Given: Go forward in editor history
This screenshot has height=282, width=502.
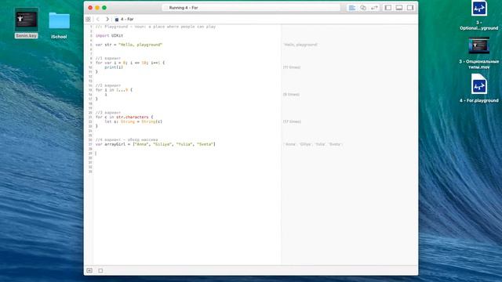Looking at the screenshot, I should 107,19.
